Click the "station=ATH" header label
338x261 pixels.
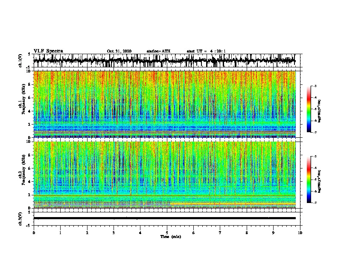click(x=158, y=51)
